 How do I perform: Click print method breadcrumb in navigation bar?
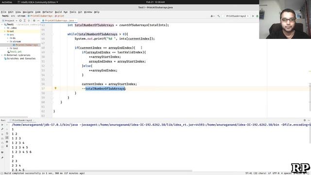59,16
